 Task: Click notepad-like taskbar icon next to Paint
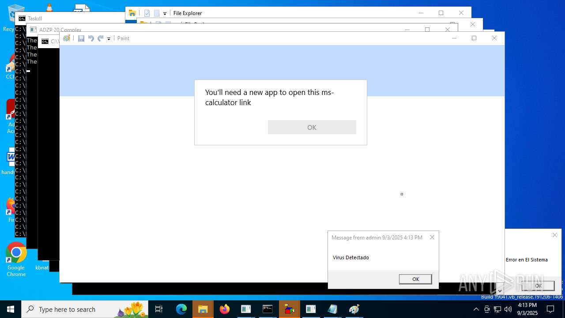coord(332,309)
